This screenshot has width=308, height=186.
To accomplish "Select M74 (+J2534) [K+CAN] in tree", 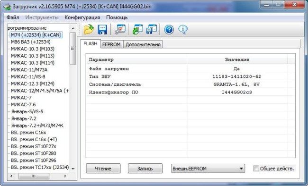I will (x=36, y=35).
